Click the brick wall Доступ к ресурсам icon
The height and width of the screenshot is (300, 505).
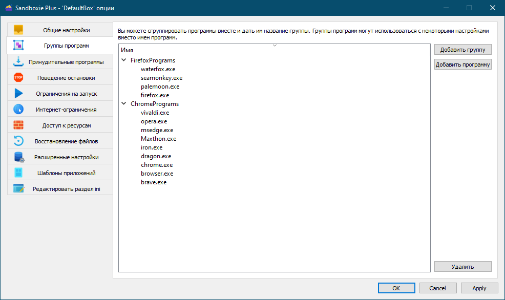(18, 125)
